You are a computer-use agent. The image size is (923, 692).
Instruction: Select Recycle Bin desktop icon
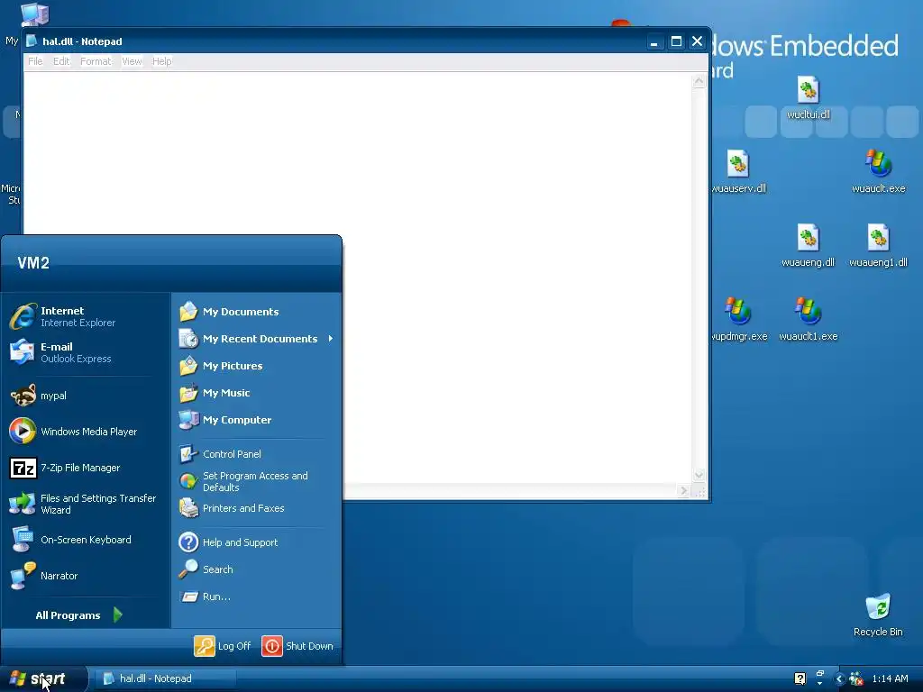(878, 615)
